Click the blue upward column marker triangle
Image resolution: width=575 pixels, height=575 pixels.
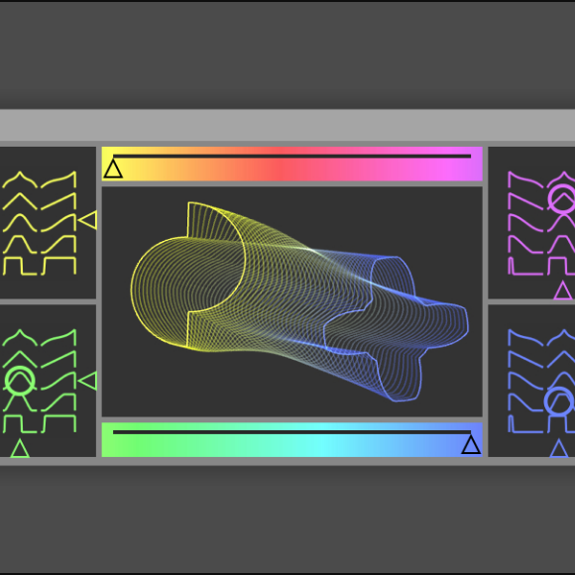[x=559, y=448]
